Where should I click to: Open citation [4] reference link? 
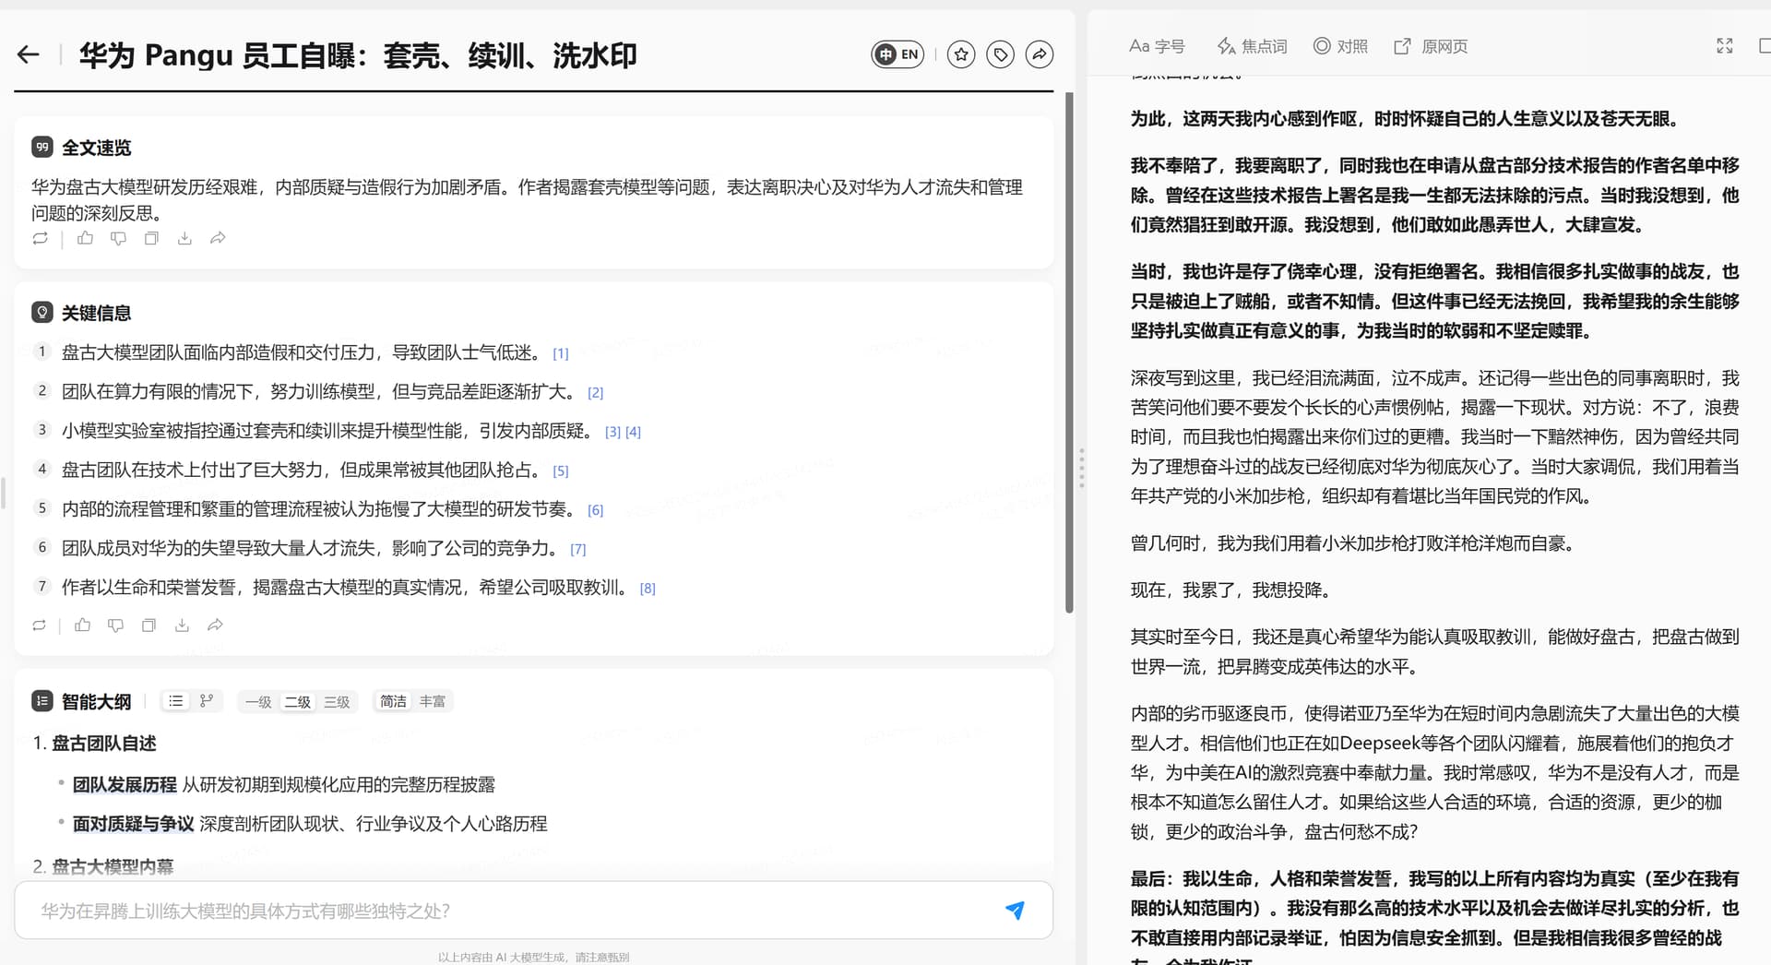633,432
